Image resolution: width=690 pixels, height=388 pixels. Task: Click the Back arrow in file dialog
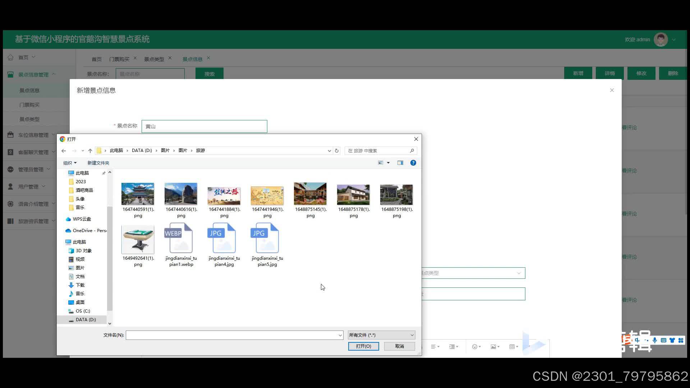(x=64, y=151)
